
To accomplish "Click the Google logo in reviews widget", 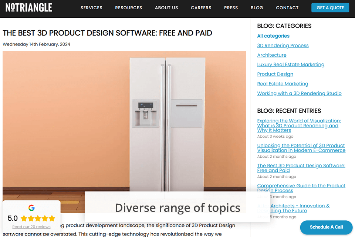I will pos(31,208).
